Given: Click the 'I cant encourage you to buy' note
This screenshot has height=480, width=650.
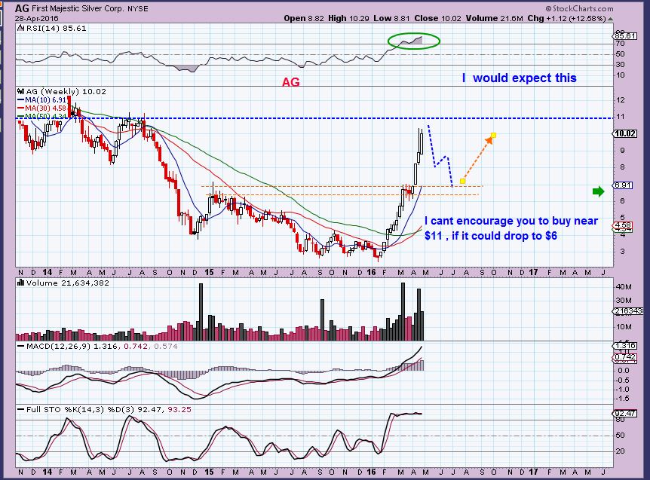Looking at the screenshot, I should click(511, 228).
